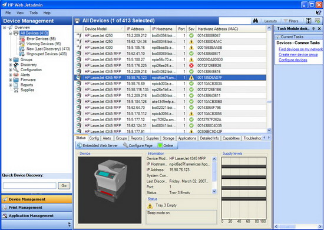The image size is (324, 230).
Task: Click green severity icon for 15.2.209.212
Action: tap(191, 35)
